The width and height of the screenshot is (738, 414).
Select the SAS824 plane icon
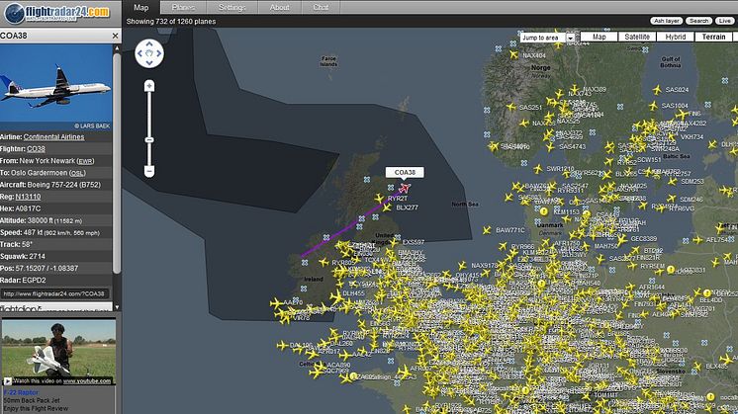(x=657, y=89)
